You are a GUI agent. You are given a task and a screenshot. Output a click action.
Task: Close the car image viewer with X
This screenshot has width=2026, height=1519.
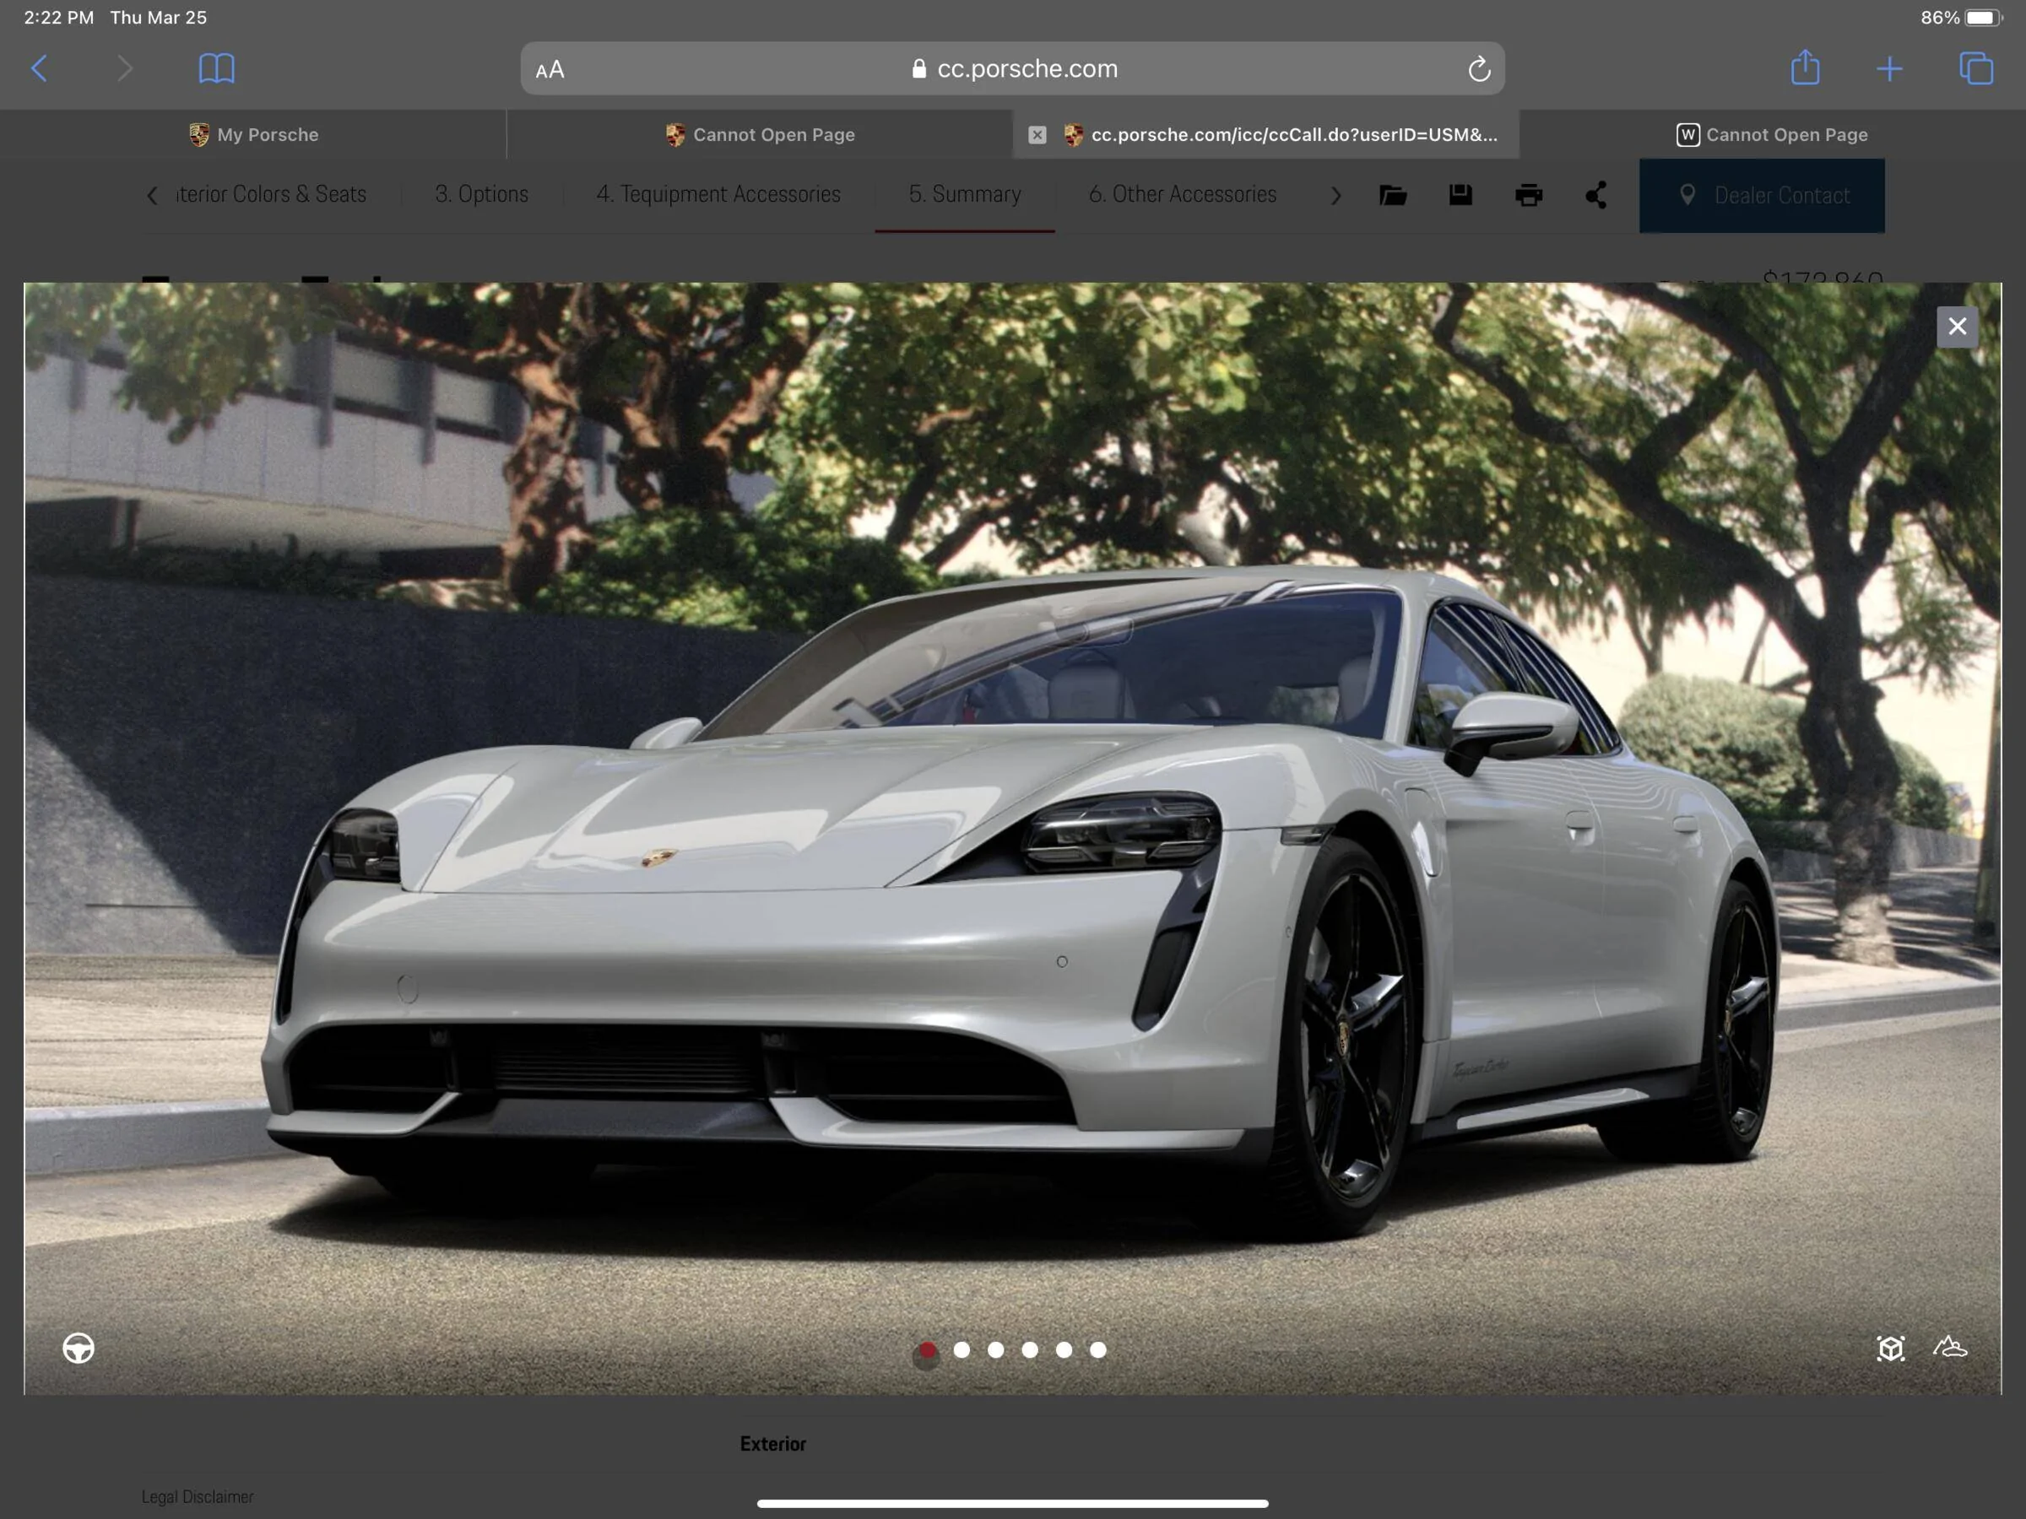[x=1957, y=326]
